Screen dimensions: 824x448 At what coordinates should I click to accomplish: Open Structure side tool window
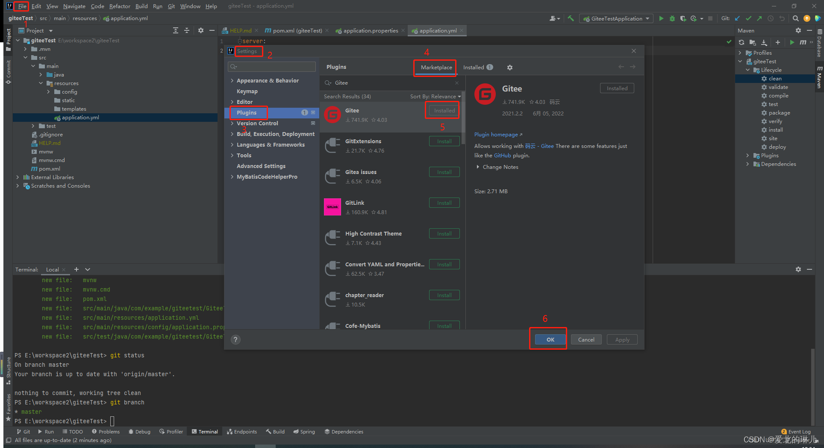pos(8,370)
